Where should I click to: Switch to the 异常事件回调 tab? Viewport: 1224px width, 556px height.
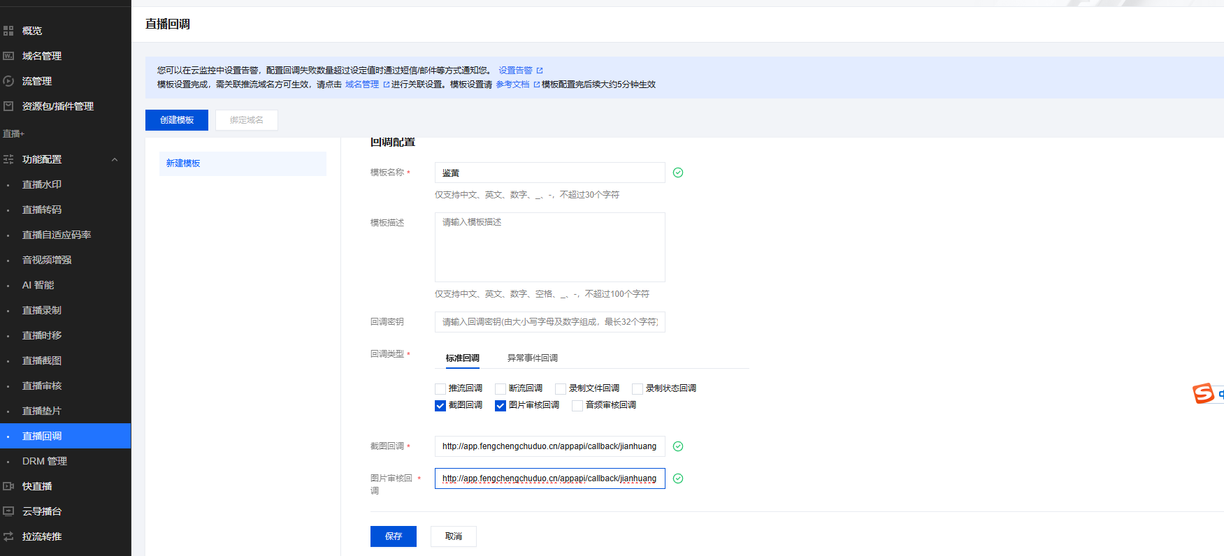coord(532,358)
